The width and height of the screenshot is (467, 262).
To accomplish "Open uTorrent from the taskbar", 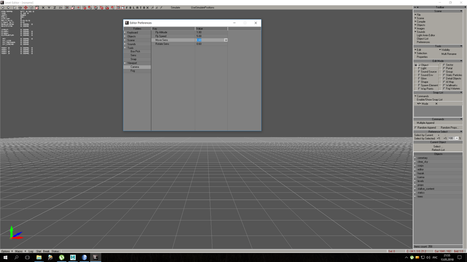I will tap(62, 257).
